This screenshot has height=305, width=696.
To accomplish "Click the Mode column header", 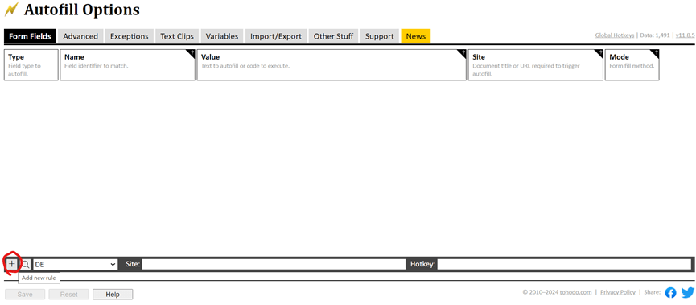I will coord(632,65).
